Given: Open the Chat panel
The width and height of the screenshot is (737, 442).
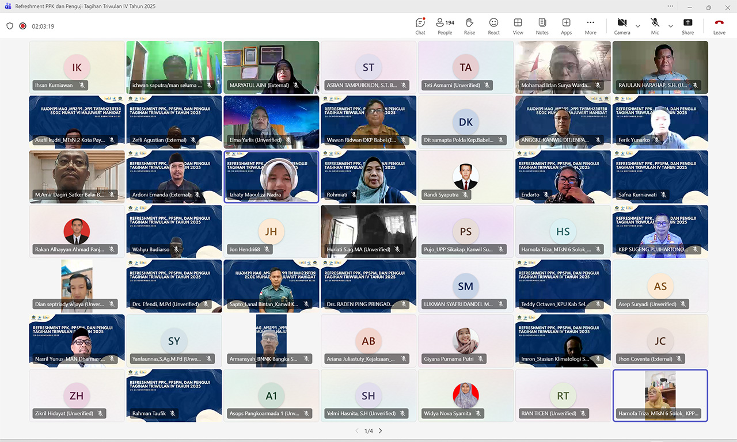Looking at the screenshot, I should (x=420, y=25).
